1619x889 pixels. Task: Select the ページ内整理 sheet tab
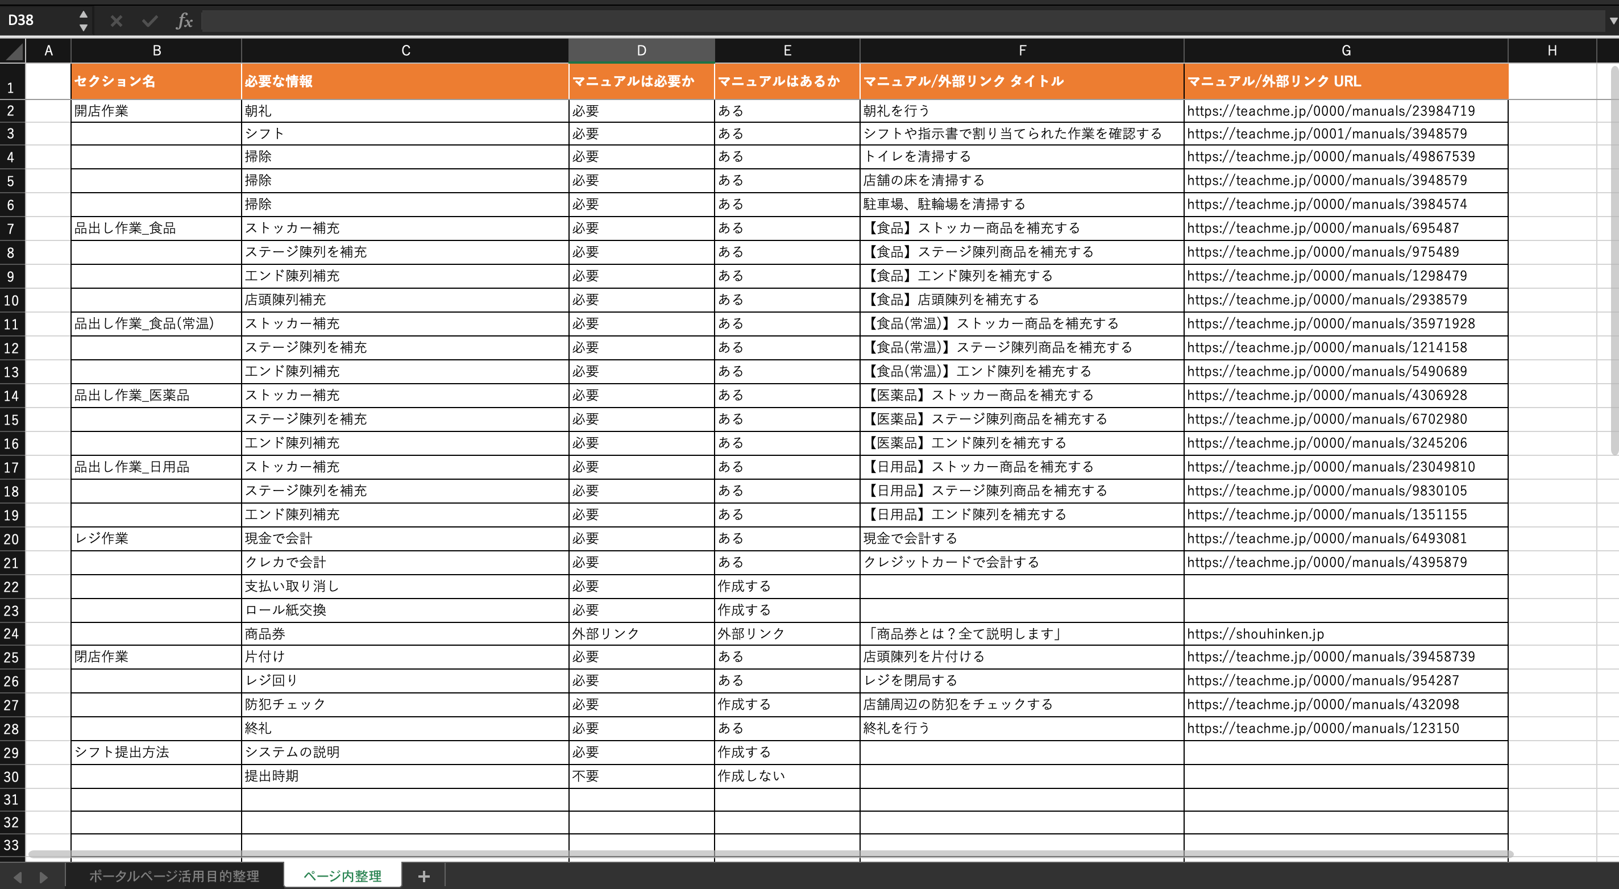343,875
